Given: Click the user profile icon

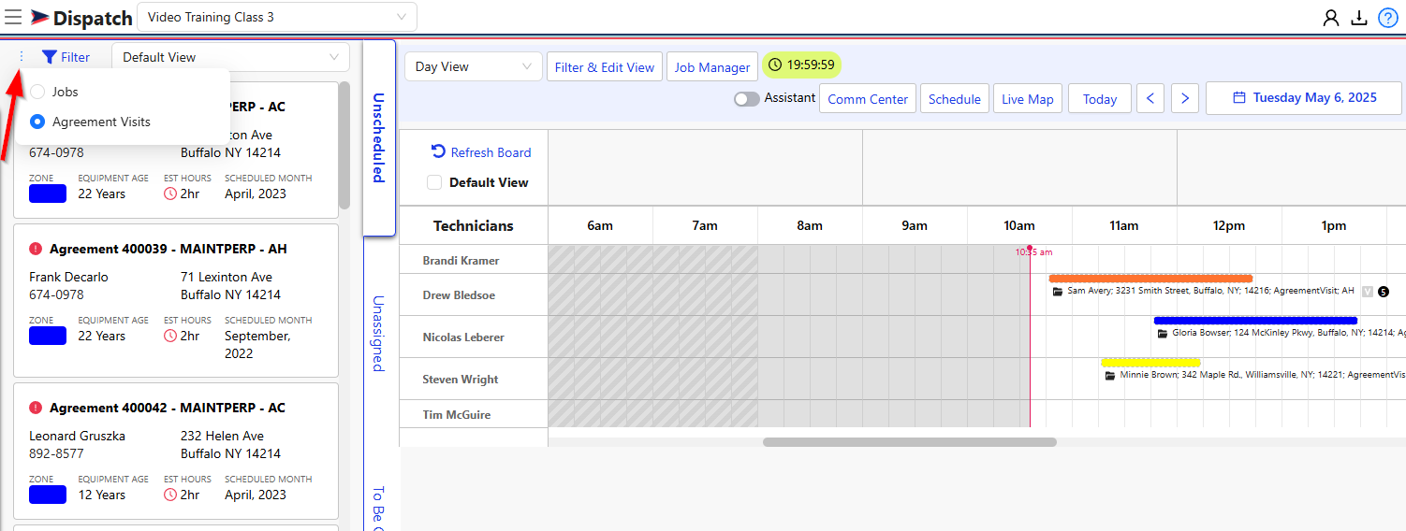Looking at the screenshot, I should [1330, 18].
